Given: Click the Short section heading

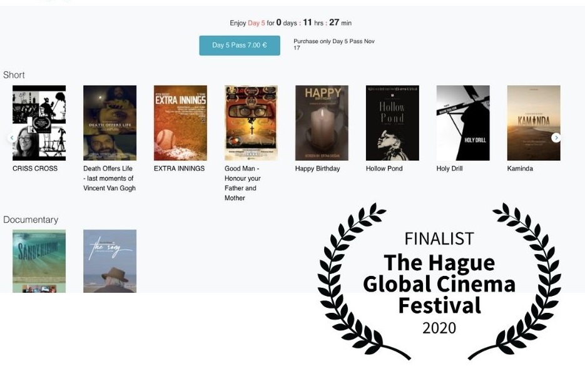Looking at the screenshot, I should (x=14, y=75).
